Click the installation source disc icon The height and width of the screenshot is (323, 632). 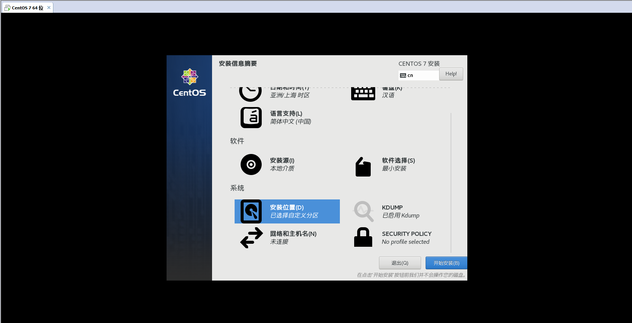click(x=251, y=165)
